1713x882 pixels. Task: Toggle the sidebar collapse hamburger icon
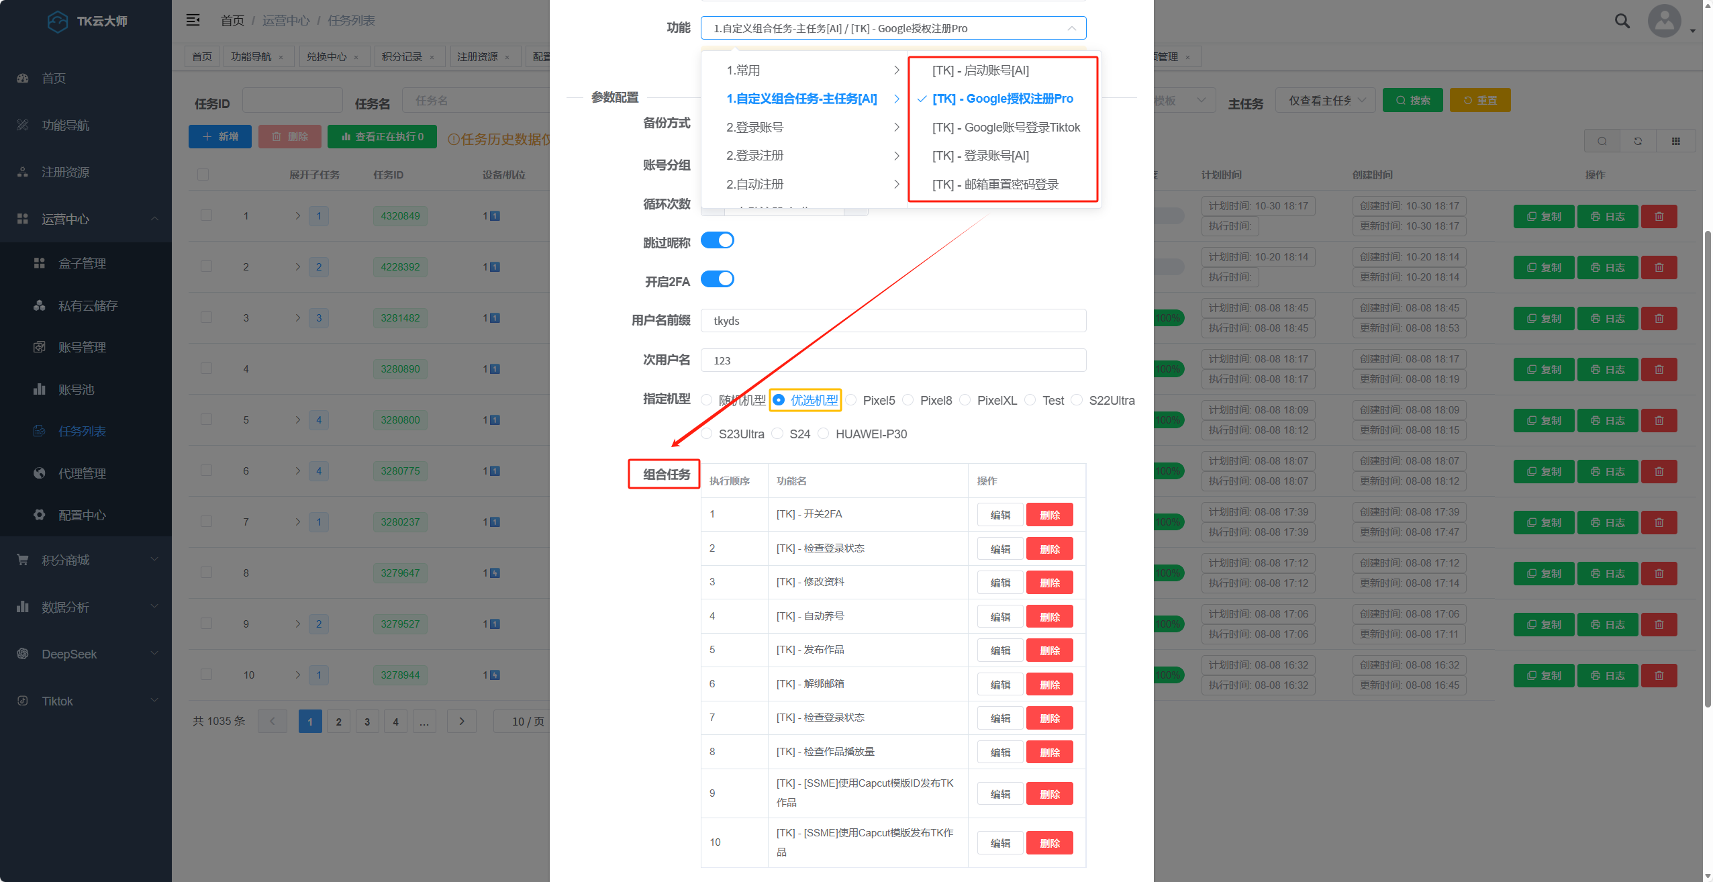click(193, 20)
